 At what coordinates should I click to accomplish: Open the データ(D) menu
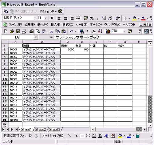[x=96, y=25]
